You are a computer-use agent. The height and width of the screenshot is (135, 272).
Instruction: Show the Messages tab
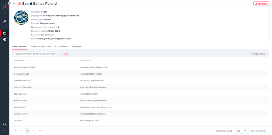point(77,47)
